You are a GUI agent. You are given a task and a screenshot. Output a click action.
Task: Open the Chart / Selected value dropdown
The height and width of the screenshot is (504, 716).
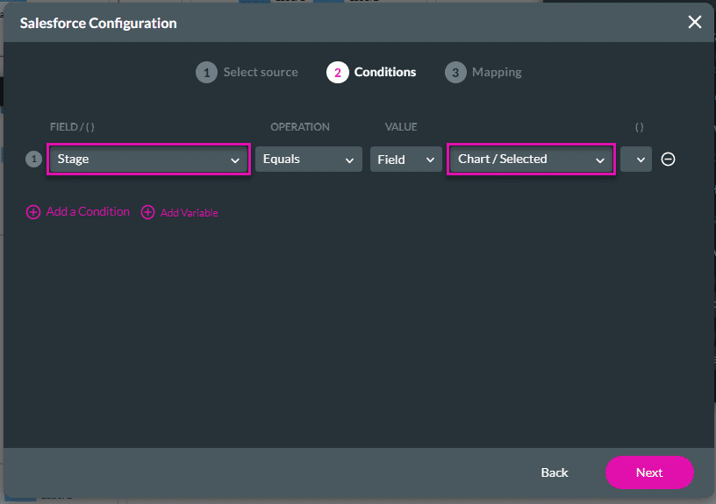point(531,160)
